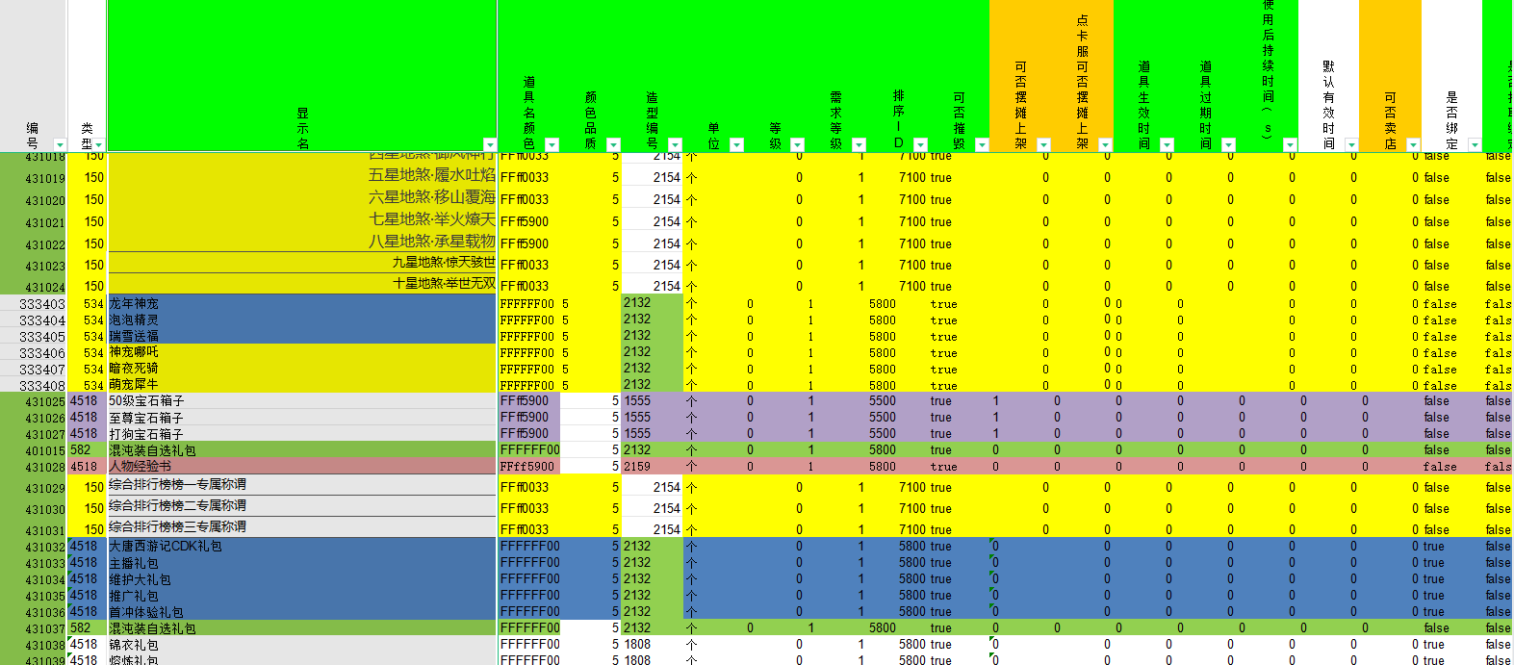Select the cell 五星地煞·履水吐焰

(x=431, y=175)
